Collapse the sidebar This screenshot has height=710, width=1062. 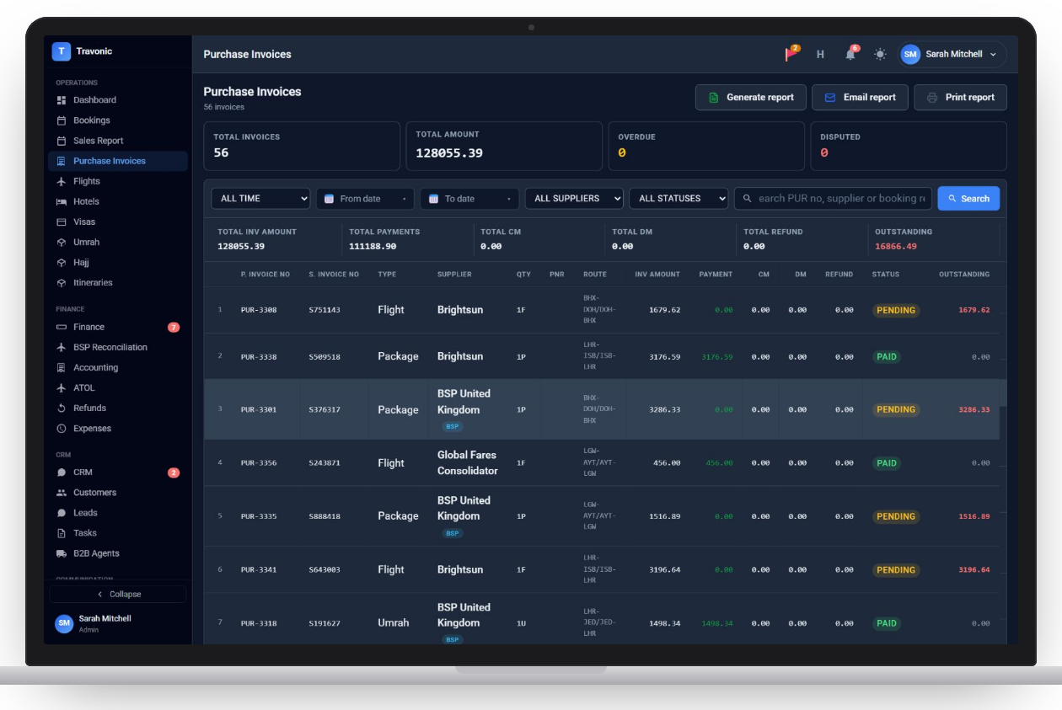point(118,594)
